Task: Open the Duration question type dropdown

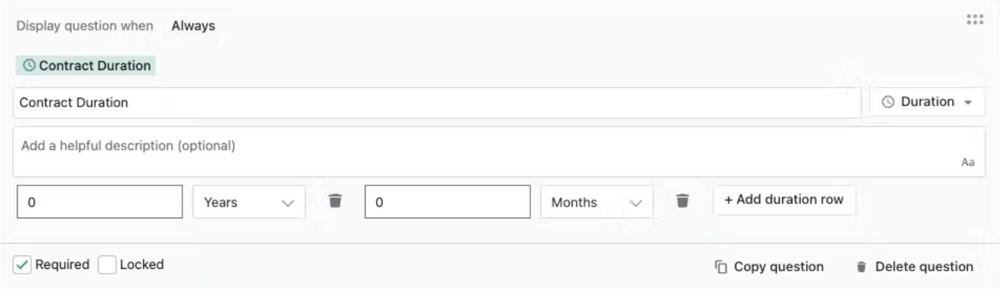Action: (x=927, y=102)
